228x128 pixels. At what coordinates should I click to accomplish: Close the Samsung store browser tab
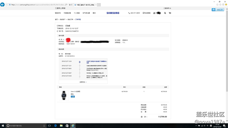point(96,5)
